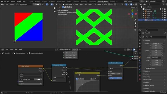Hide the Plane object in viewport

(163, 18)
